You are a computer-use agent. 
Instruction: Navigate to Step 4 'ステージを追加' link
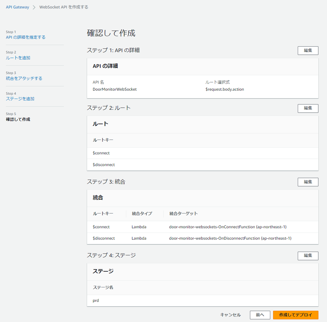click(20, 99)
